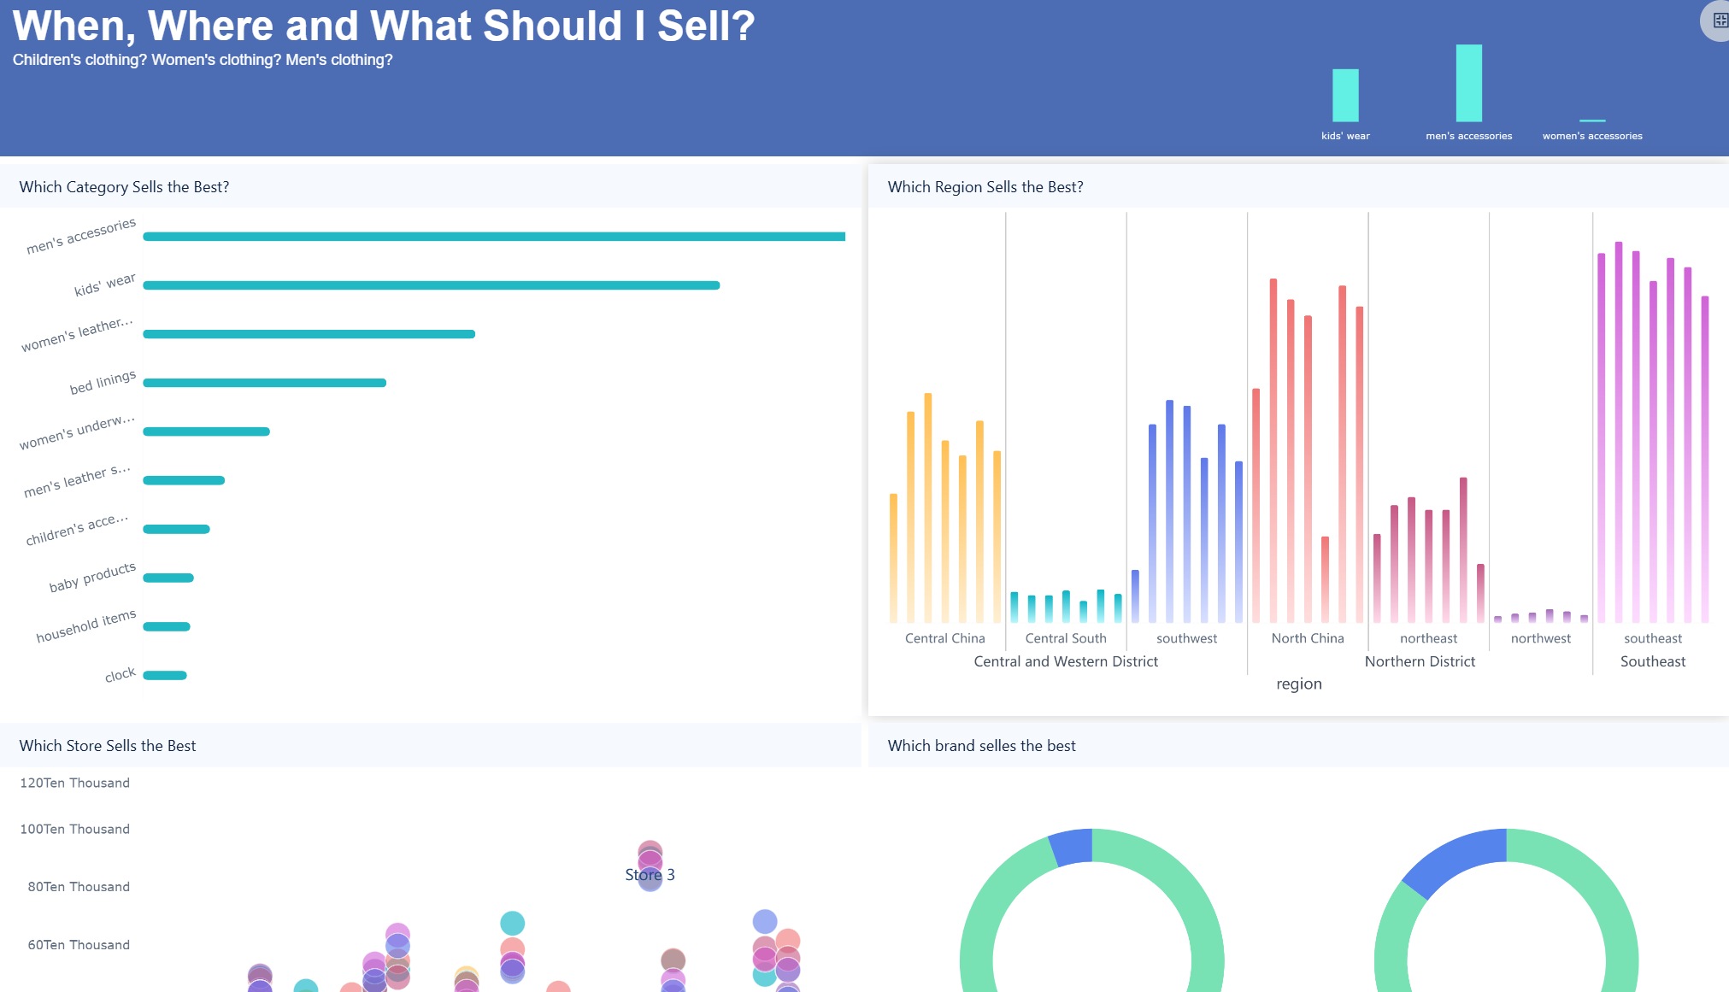Image resolution: width=1729 pixels, height=992 pixels.
Task: Click the blue segment of right donut
Action: coord(1455,860)
